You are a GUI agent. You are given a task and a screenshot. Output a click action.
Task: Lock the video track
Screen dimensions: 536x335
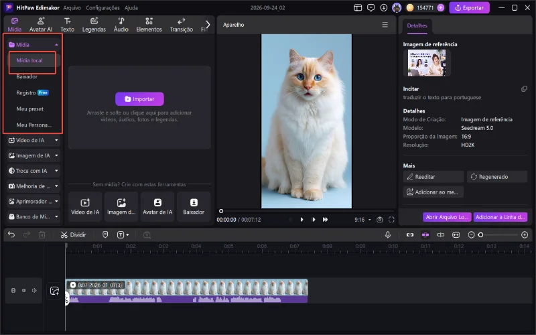click(13, 291)
